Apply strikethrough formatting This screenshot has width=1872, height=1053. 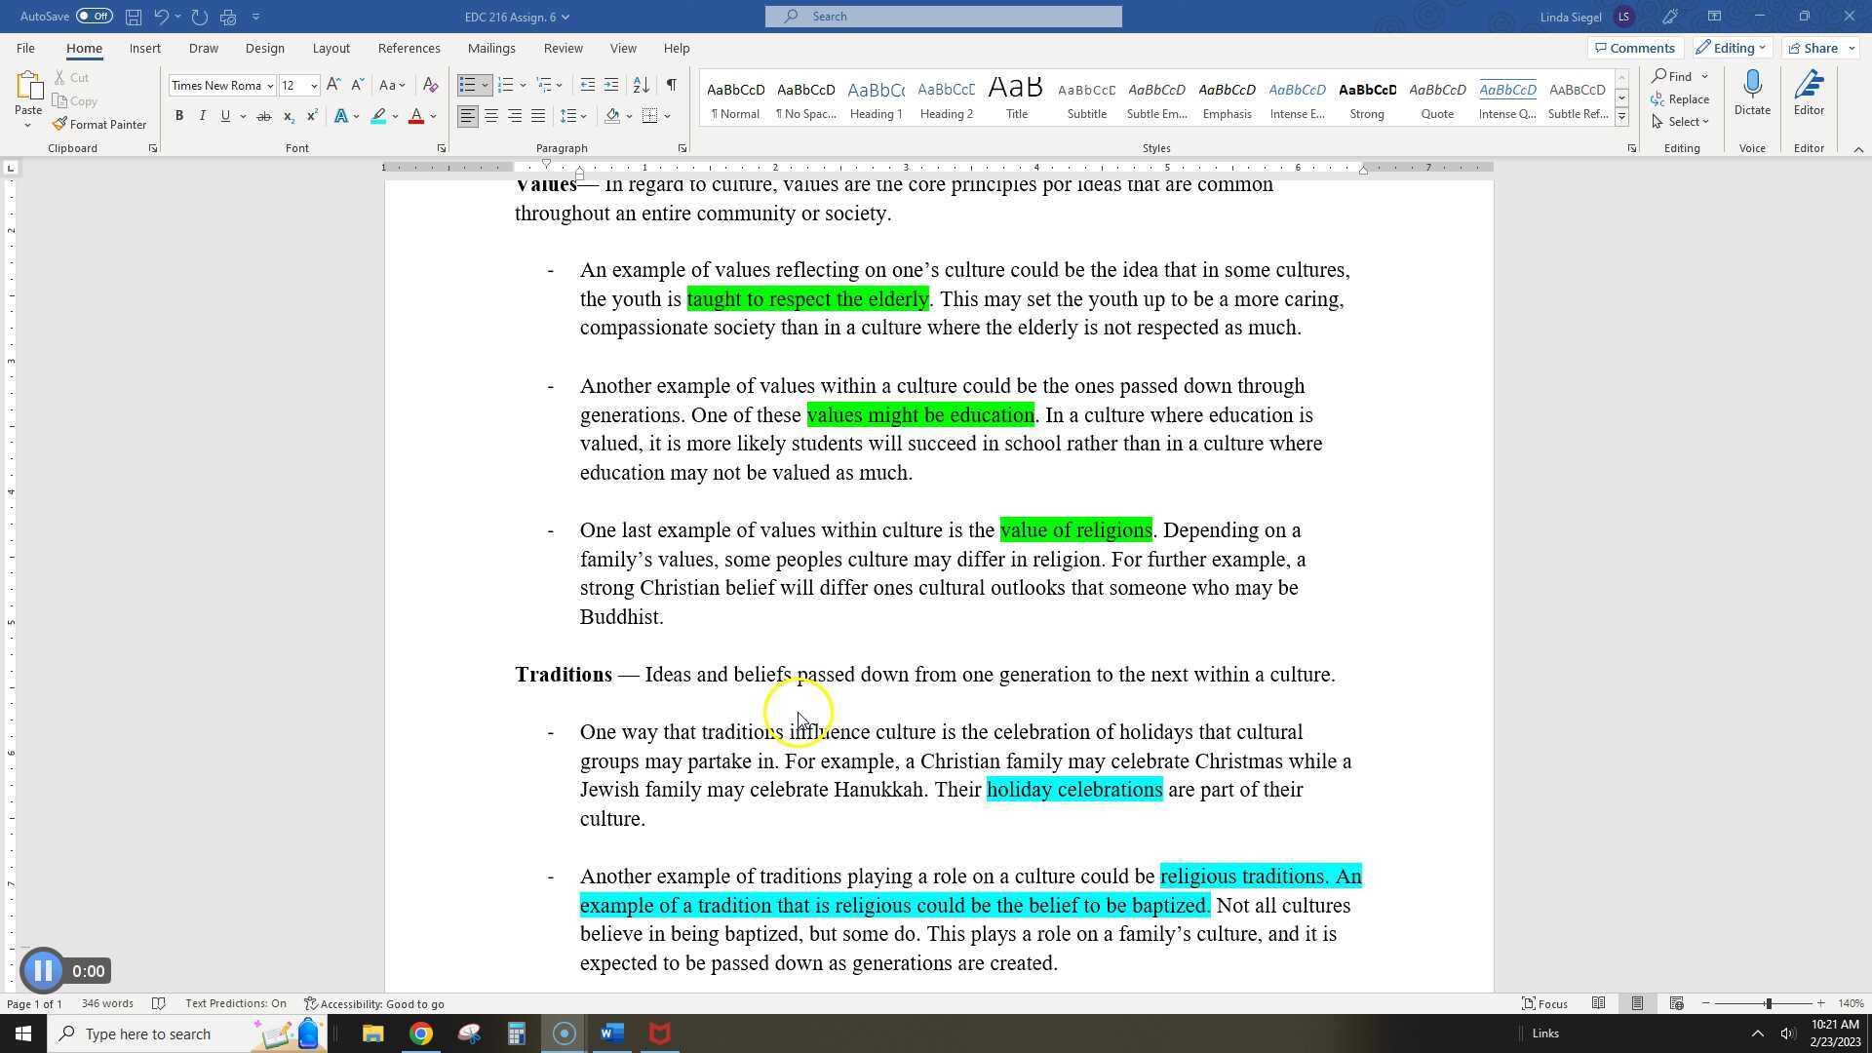263,116
